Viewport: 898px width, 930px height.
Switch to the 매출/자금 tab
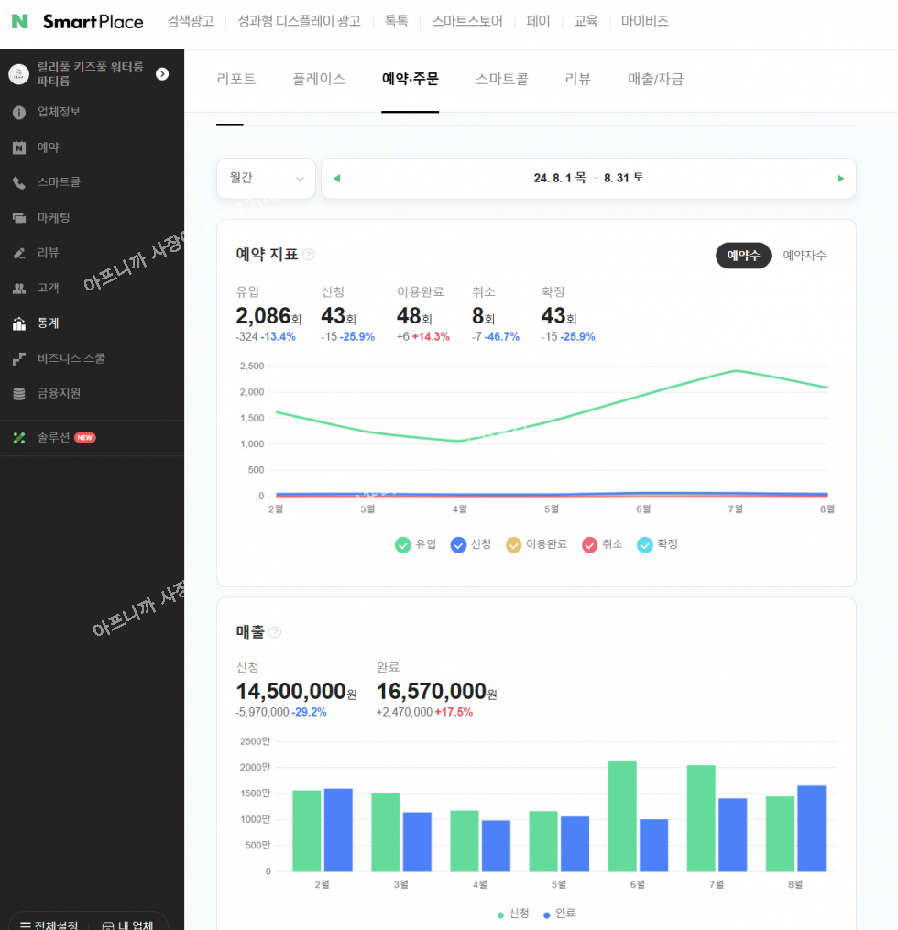(x=655, y=79)
